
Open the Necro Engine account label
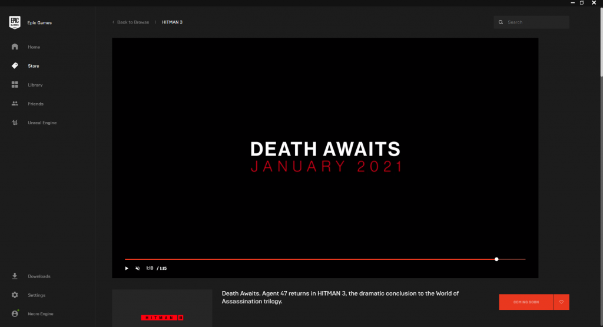click(x=41, y=314)
